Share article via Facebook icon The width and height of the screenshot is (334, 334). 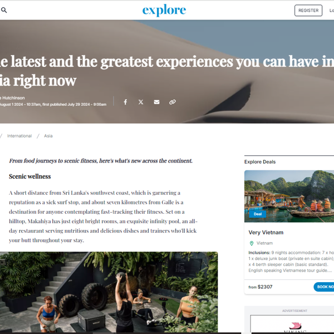125,102
